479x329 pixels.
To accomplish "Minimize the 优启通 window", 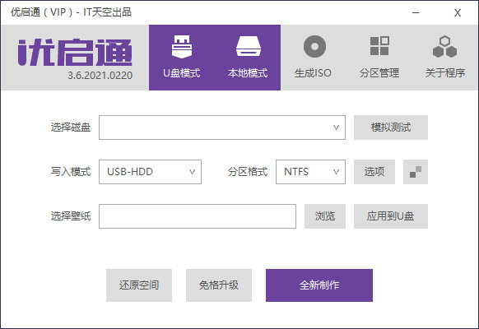I will 416,12.
